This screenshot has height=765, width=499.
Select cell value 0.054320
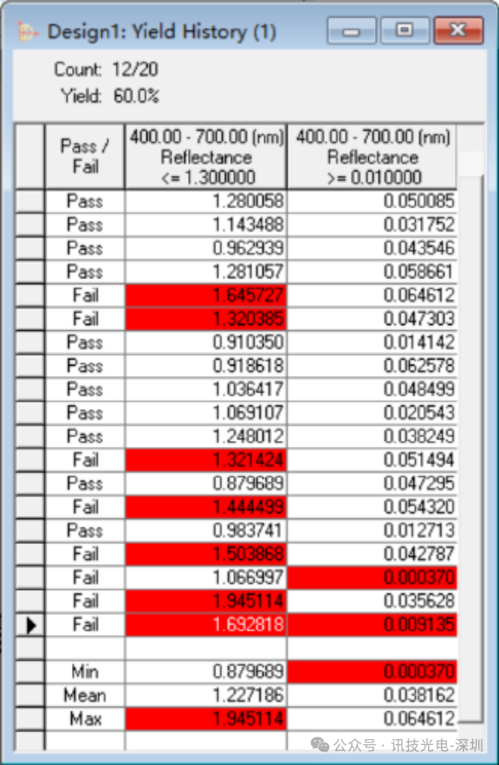coord(373,507)
